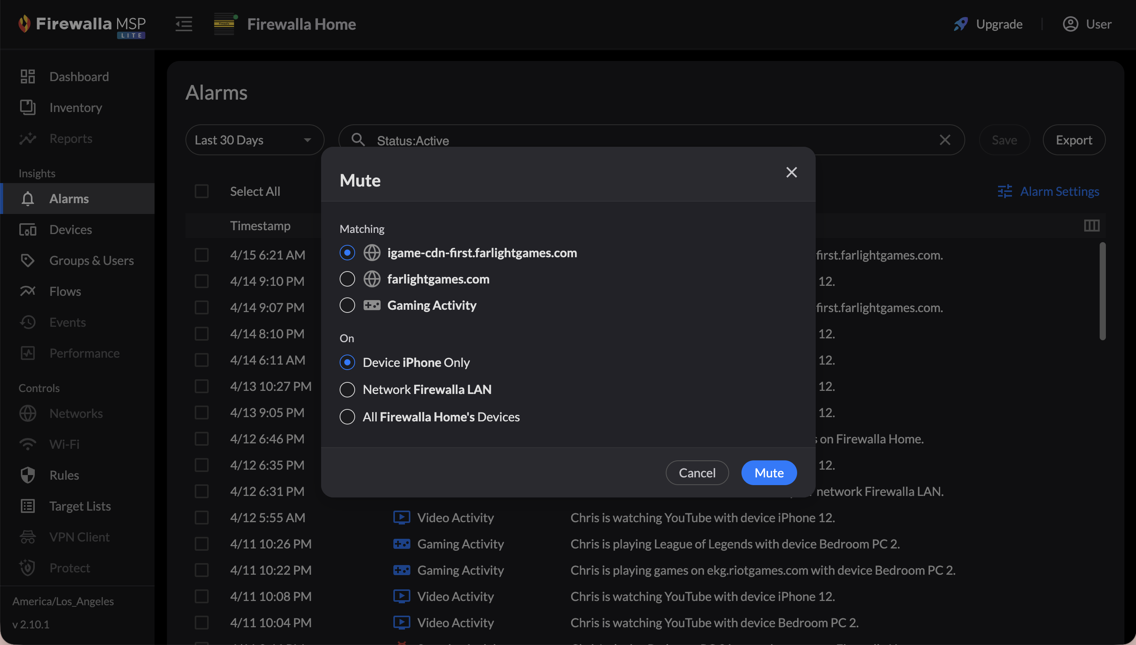Open the column chooser icon in table header
1136x645 pixels.
pos(1092,226)
